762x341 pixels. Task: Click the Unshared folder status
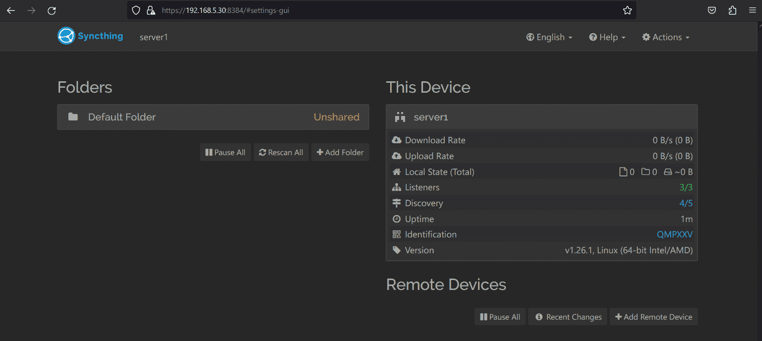point(337,117)
